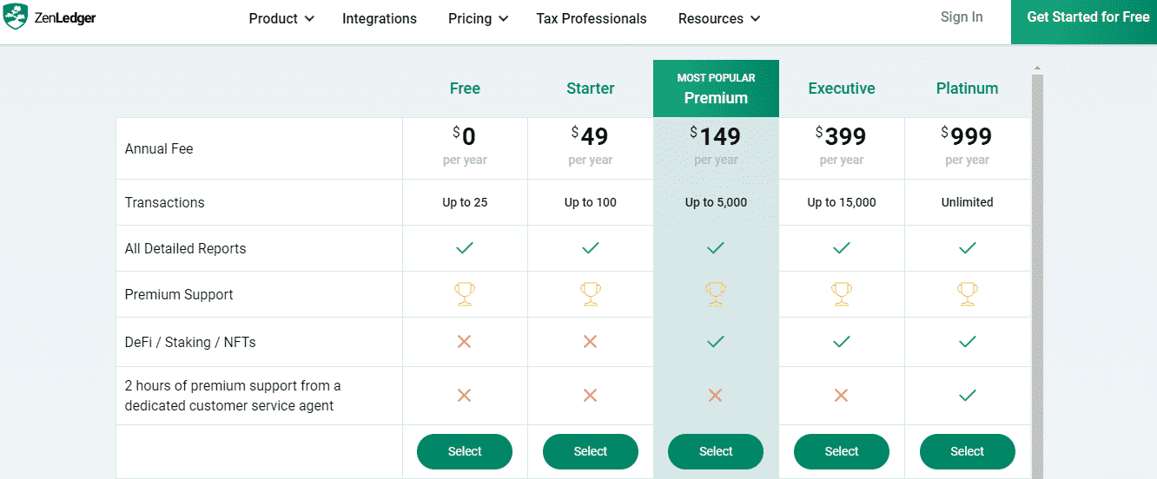Click the 'Unlimited' transactions cell
This screenshot has width=1157, height=479.
(968, 202)
